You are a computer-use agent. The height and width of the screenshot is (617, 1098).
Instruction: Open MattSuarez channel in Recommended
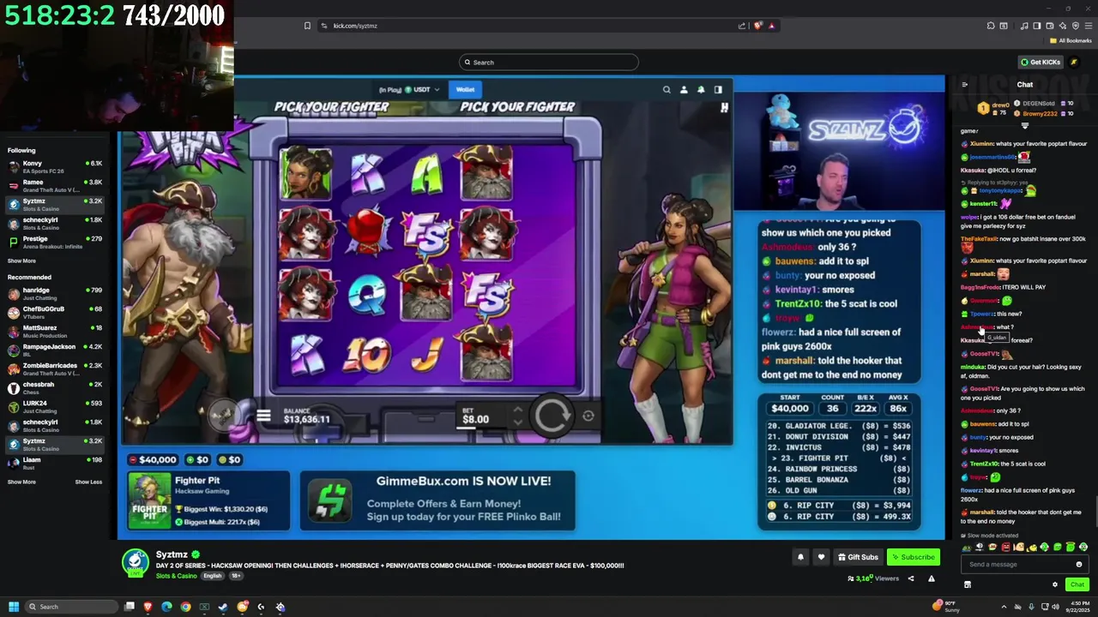point(55,331)
